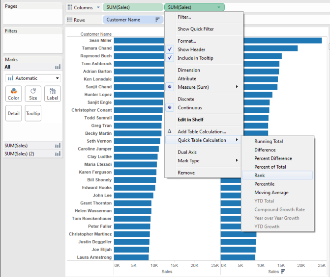Click dropdown arrow on second SUM(Sales) pill
Viewport: 330px width, 277px height.
(x=218, y=7)
